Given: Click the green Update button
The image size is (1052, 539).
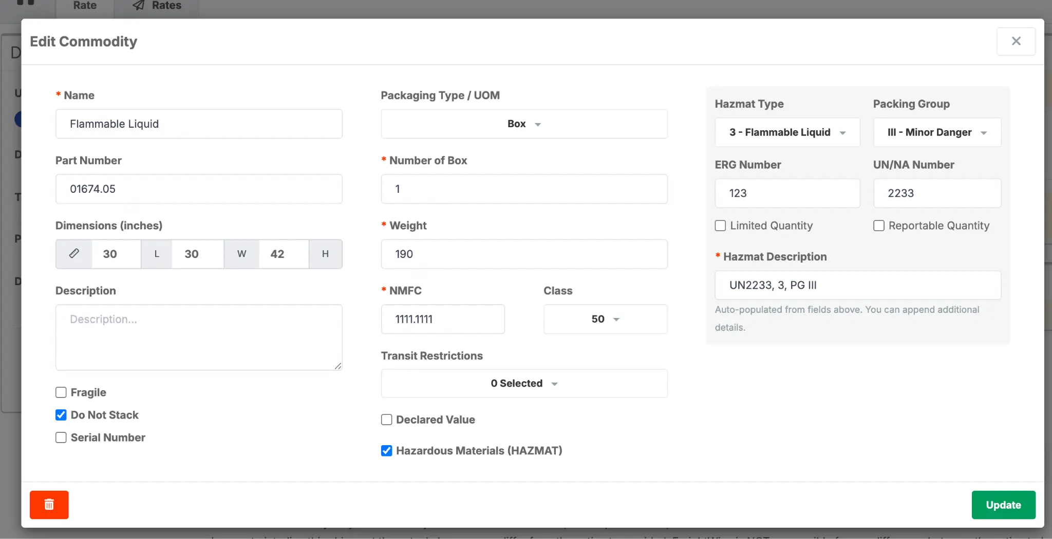Looking at the screenshot, I should [1003, 505].
